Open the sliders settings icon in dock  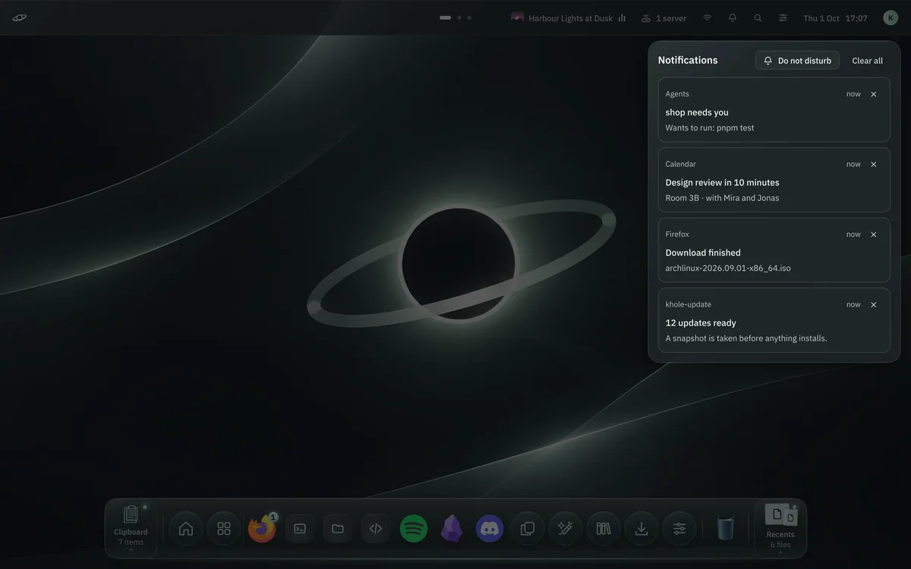point(679,529)
